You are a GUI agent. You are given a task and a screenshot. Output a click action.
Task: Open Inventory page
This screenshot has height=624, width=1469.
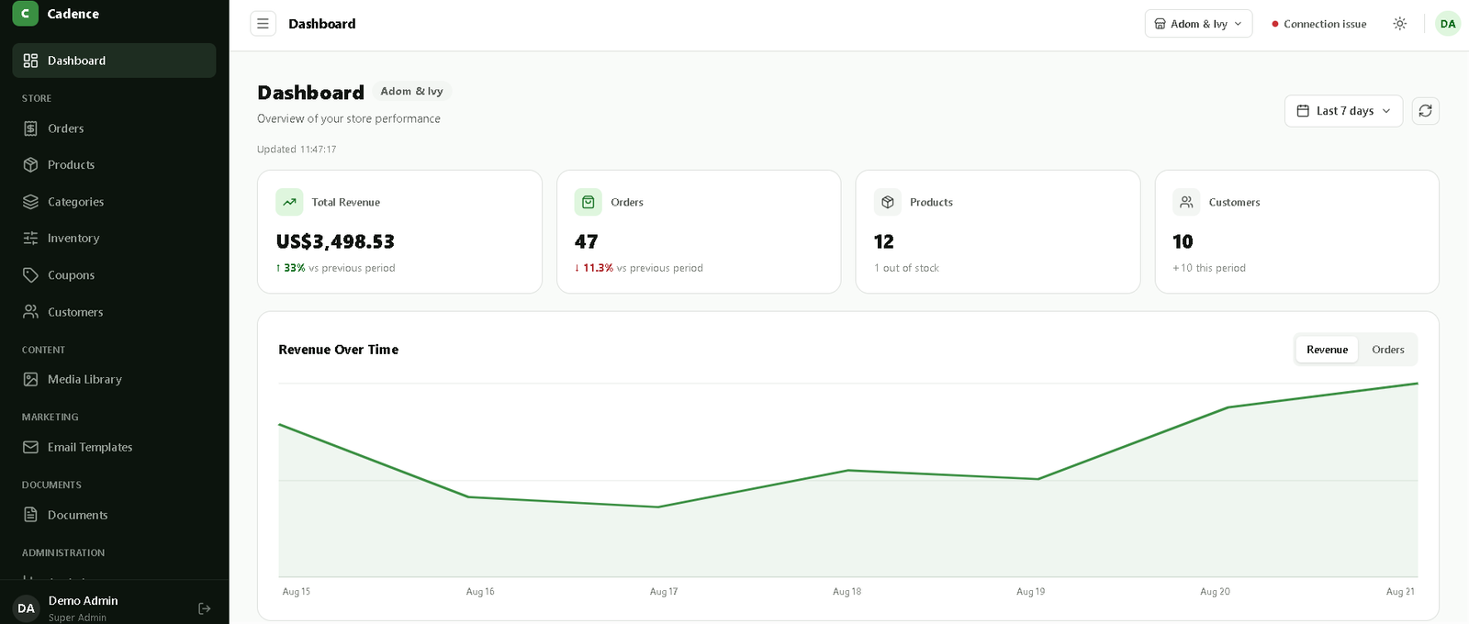114,239
